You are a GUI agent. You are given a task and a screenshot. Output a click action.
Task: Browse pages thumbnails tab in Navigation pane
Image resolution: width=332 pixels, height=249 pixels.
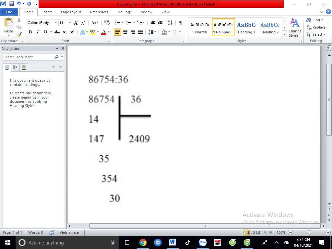15,67
